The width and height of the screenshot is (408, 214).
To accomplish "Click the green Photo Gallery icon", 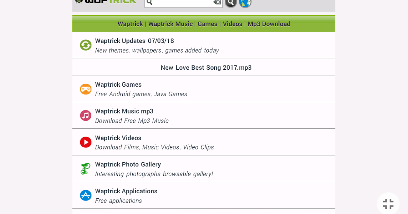I will pos(85,169).
